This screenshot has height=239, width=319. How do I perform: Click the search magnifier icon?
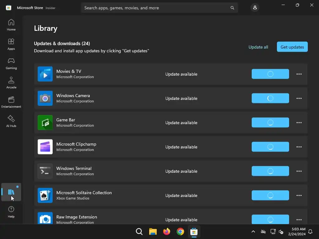232,8
